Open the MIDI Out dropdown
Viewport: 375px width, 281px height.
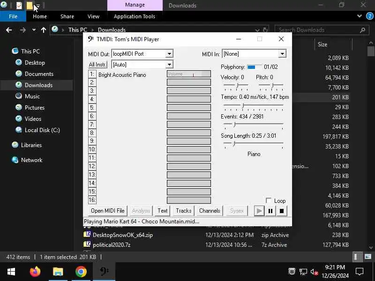(169, 54)
